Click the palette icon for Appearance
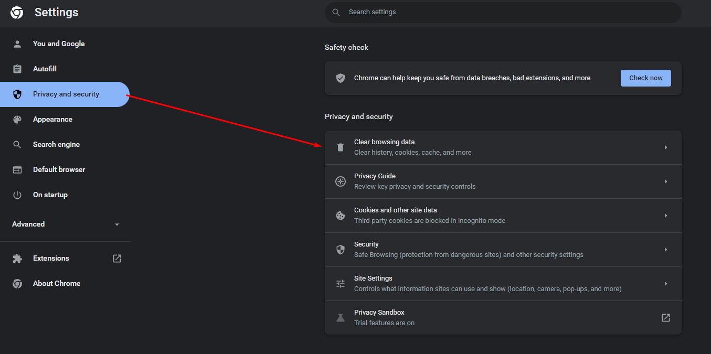The height and width of the screenshot is (354, 711). tap(17, 120)
